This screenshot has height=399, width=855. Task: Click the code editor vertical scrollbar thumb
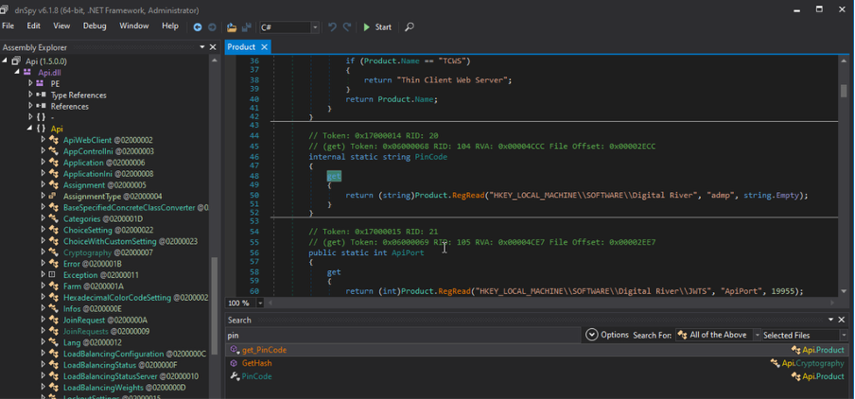tap(844, 91)
